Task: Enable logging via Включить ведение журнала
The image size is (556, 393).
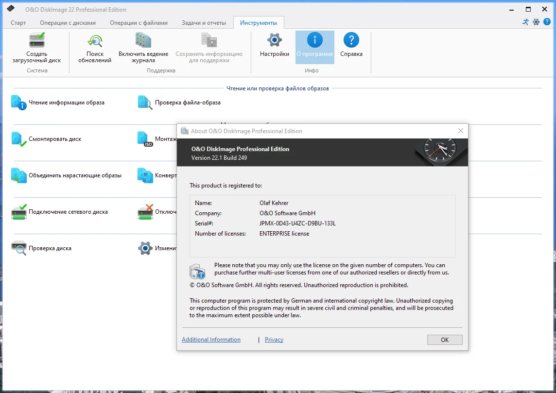Action: pos(143,40)
